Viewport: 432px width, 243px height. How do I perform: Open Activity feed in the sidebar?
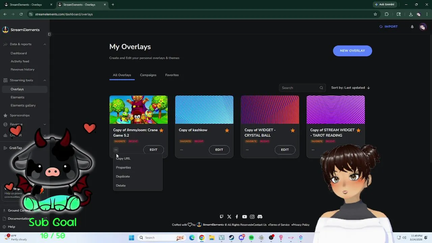click(x=20, y=61)
